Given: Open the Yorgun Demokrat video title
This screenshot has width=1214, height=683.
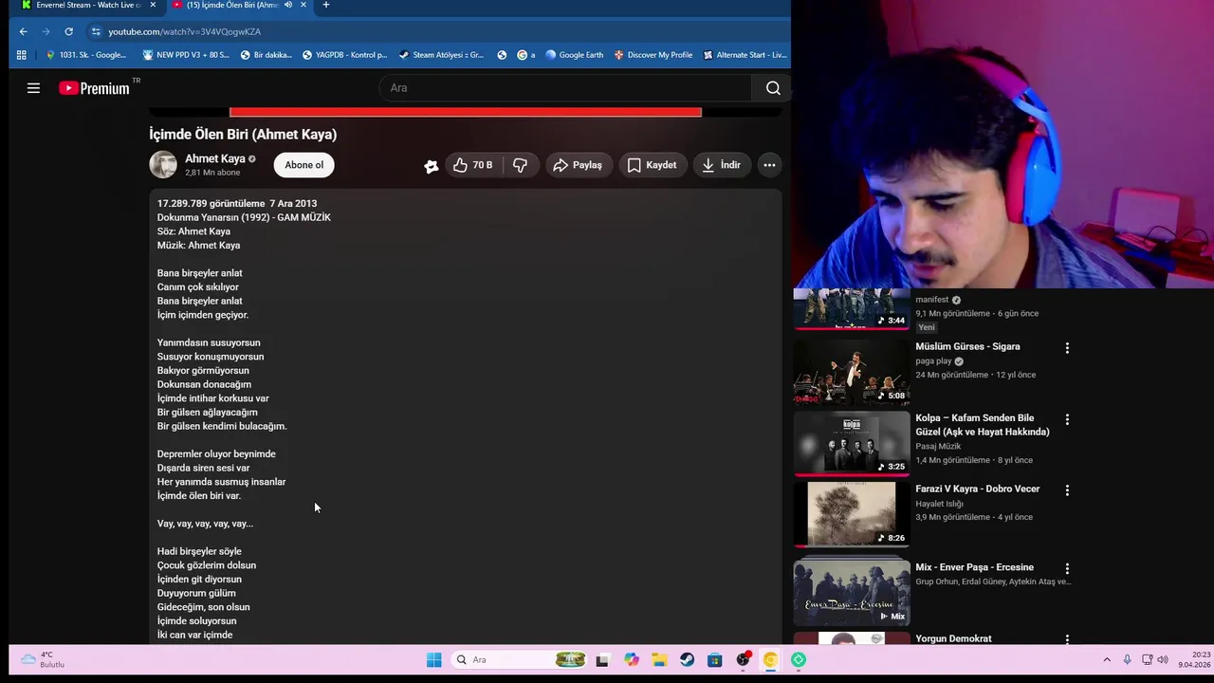Looking at the screenshot, I should coord(953,638).
